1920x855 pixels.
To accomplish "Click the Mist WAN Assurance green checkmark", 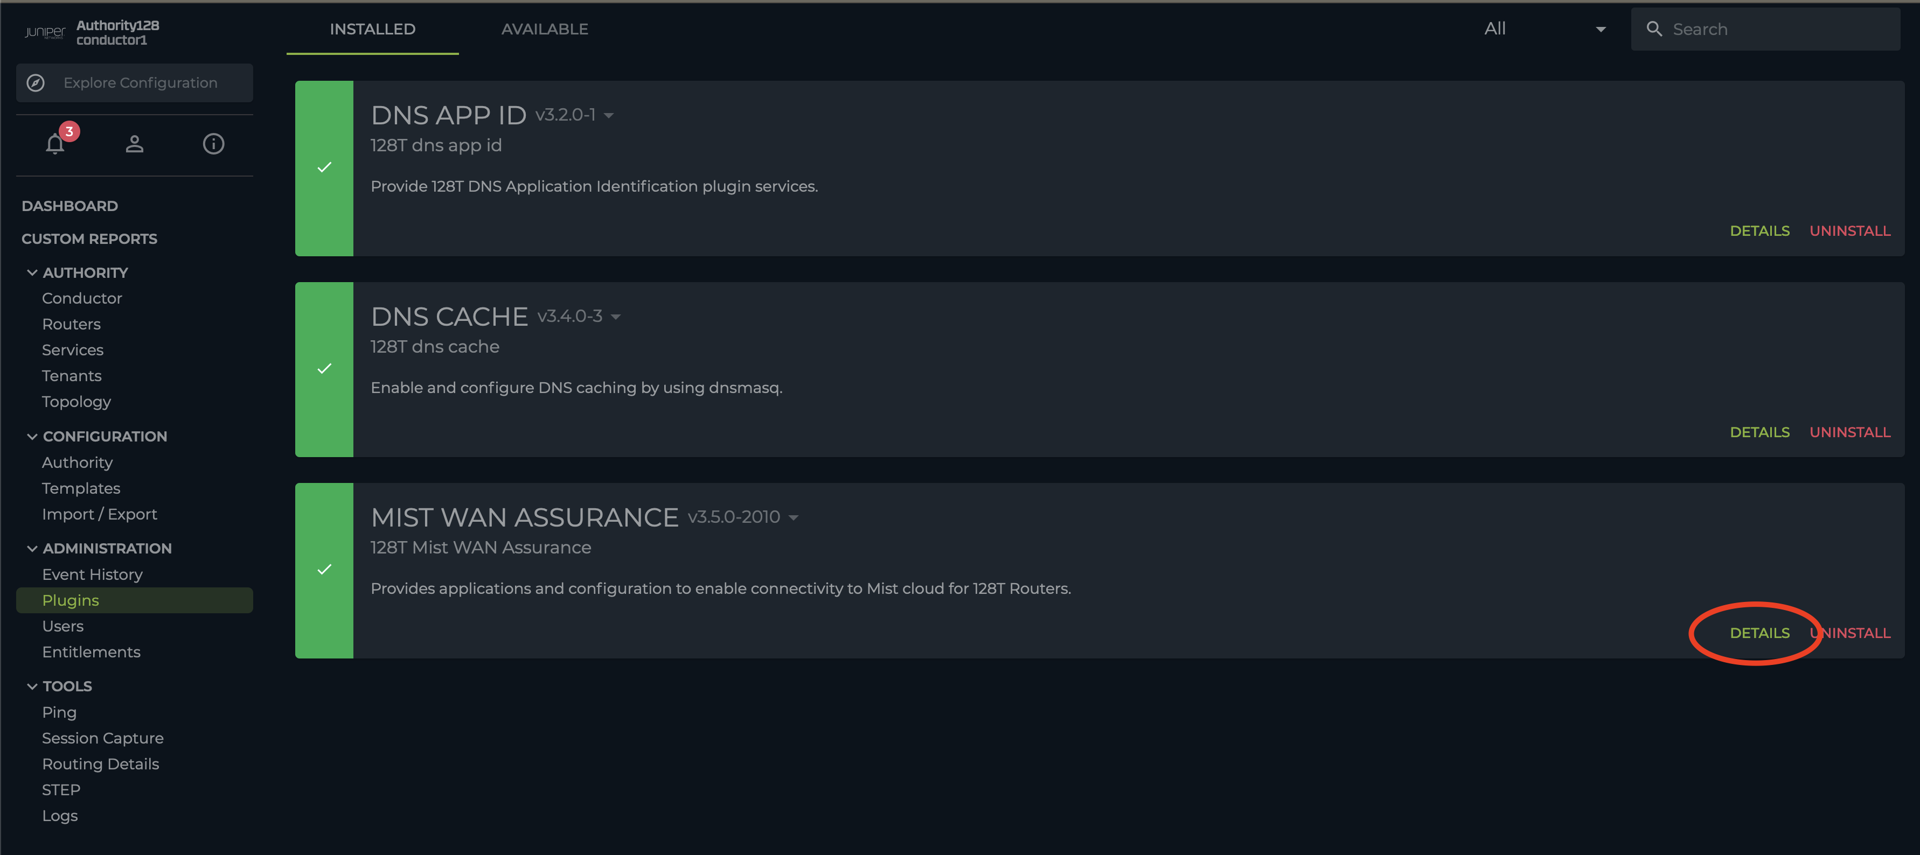I will pos(324,570).
